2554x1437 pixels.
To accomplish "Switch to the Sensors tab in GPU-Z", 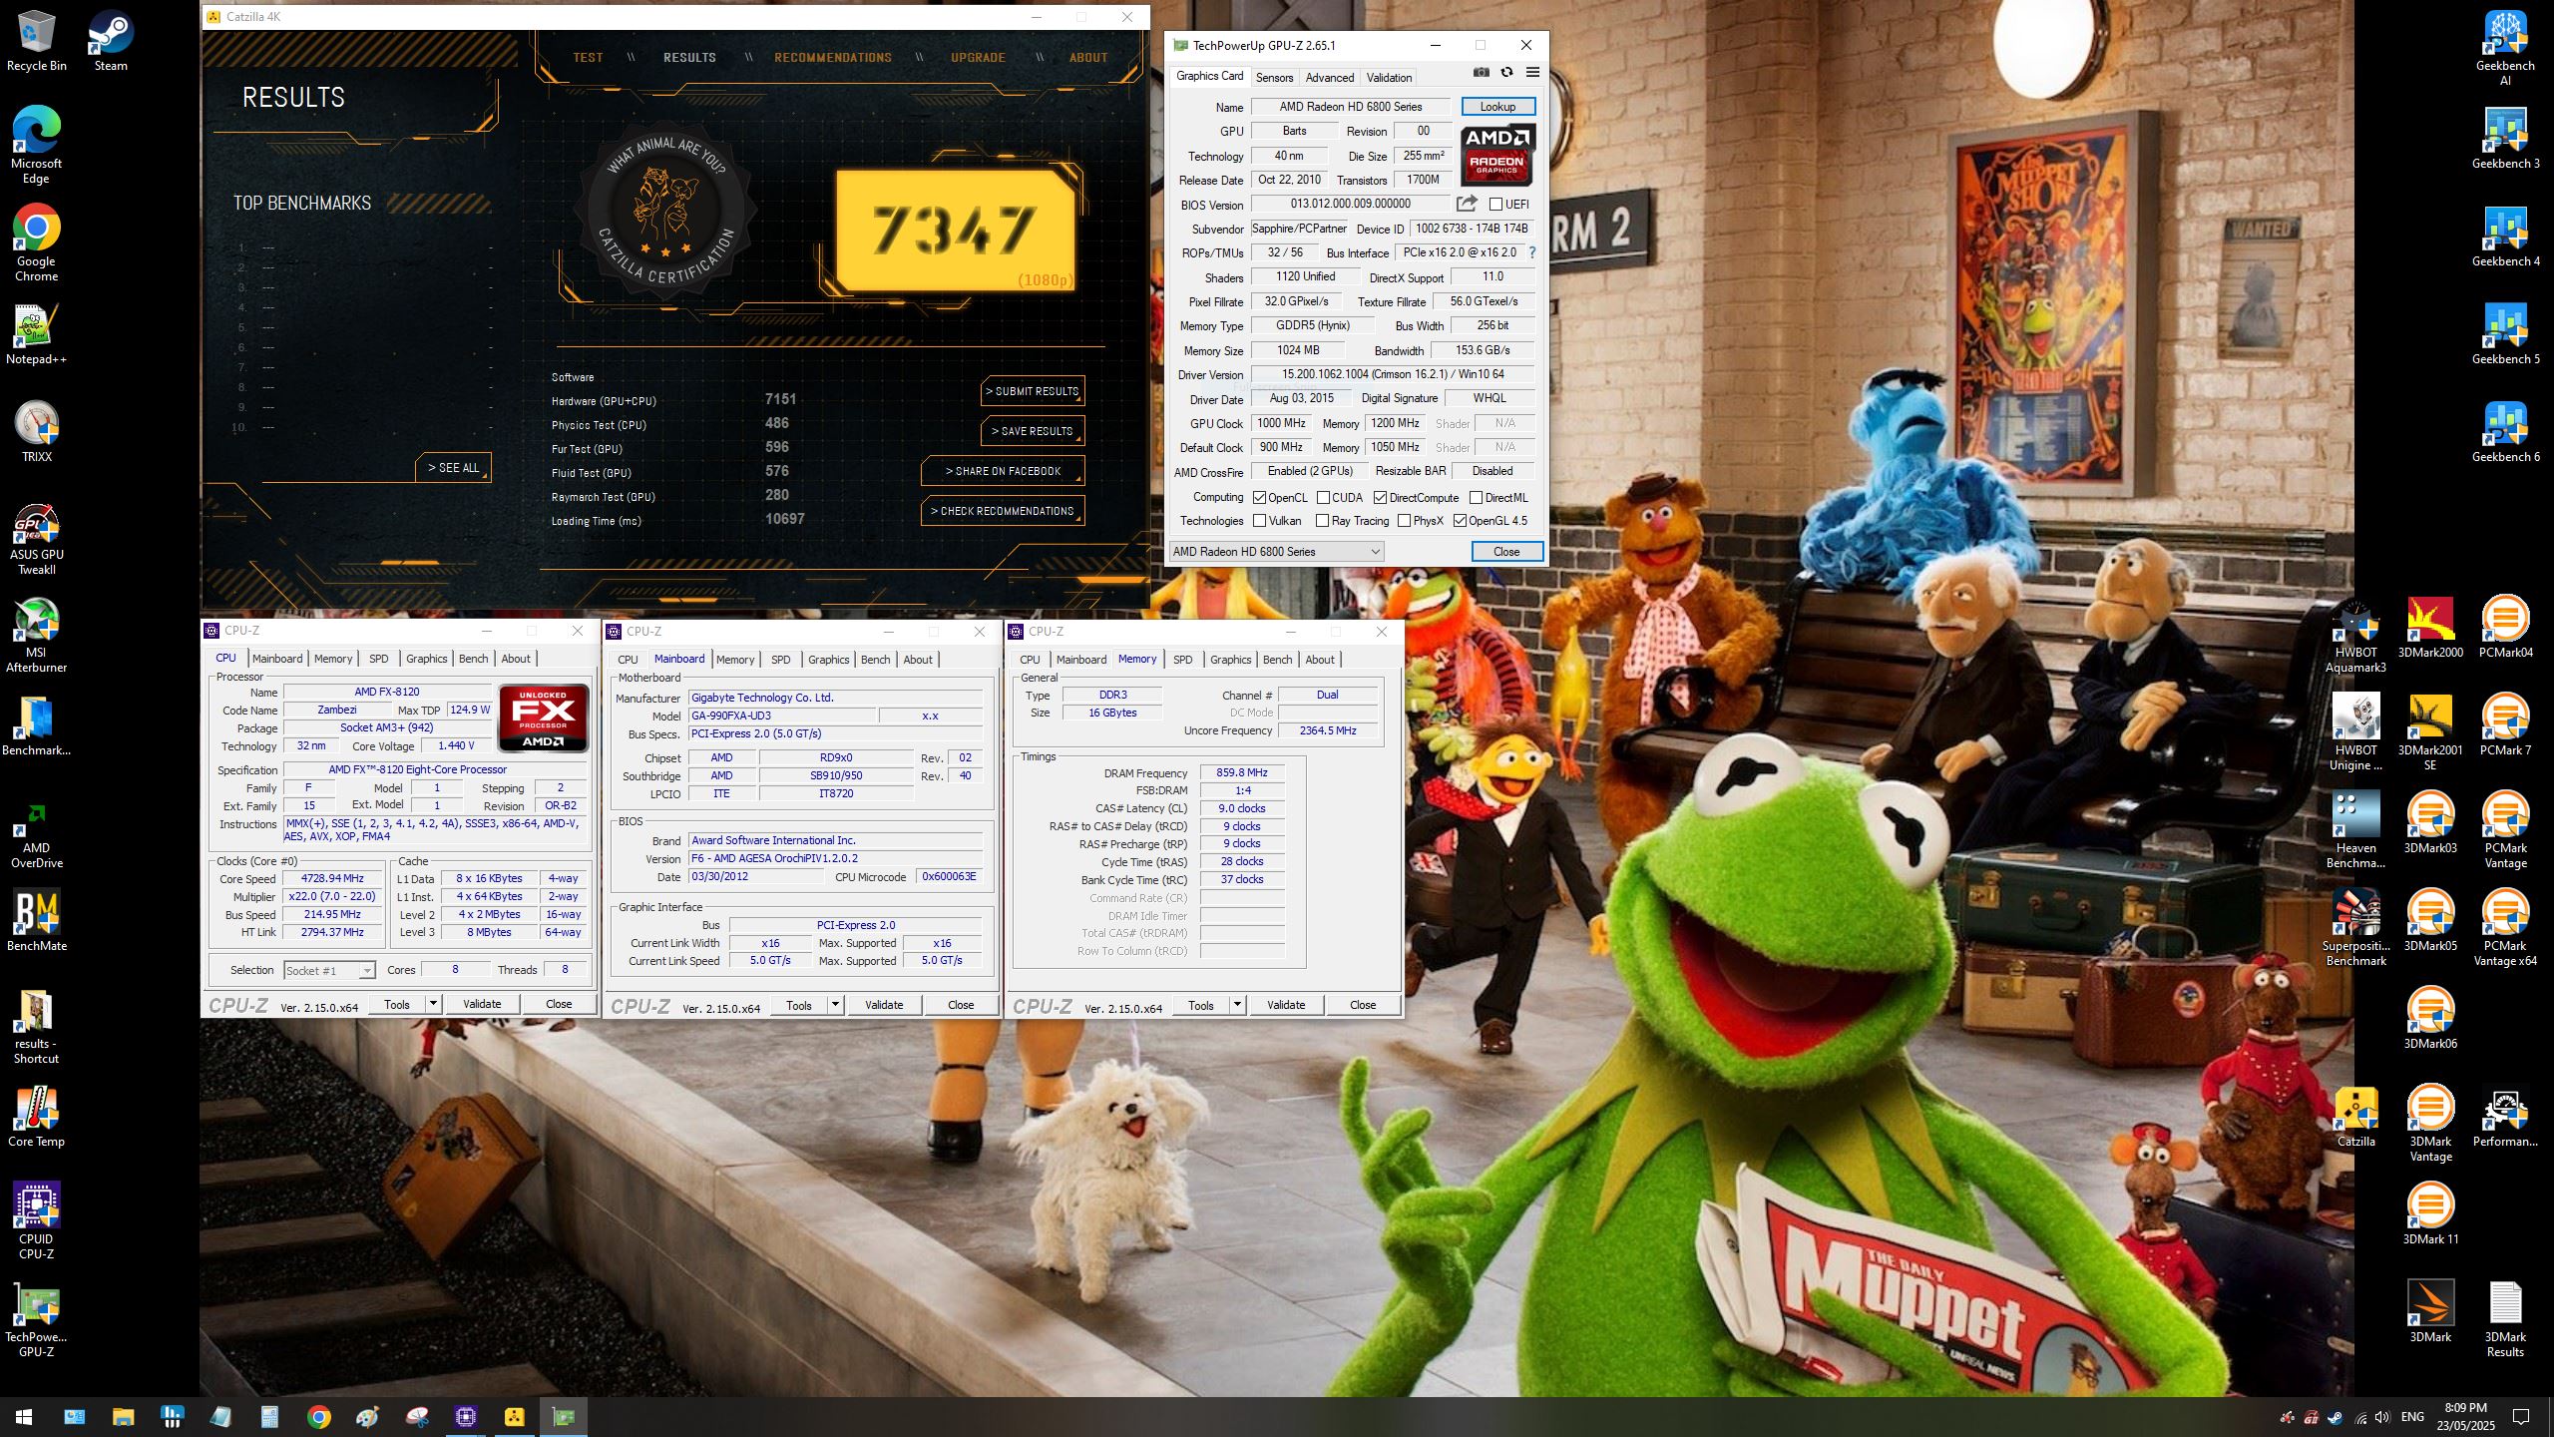I will [x=1274, y=78].
